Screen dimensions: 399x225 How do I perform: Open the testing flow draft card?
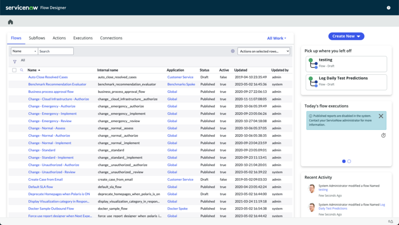point(346,64)
